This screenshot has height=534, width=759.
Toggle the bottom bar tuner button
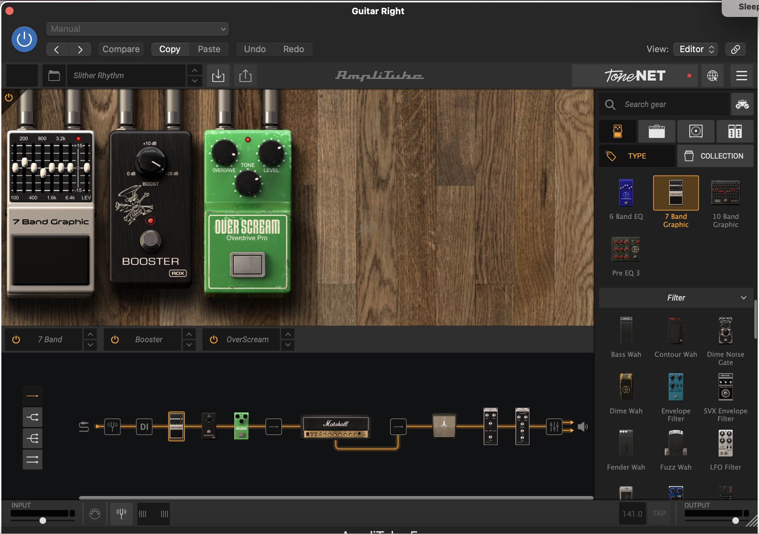point(121,514)
